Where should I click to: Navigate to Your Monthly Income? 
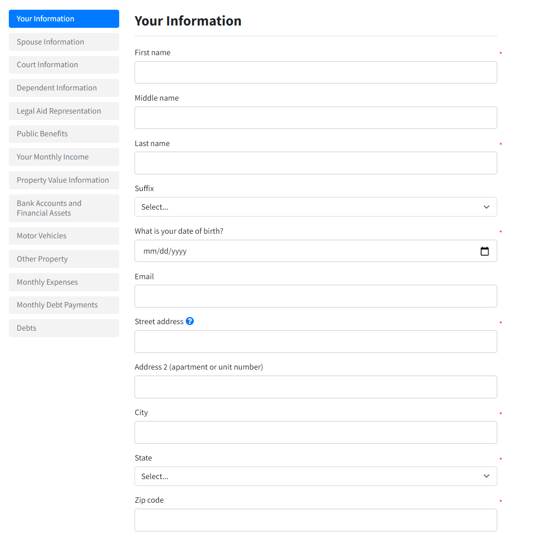tap(64, 157)
